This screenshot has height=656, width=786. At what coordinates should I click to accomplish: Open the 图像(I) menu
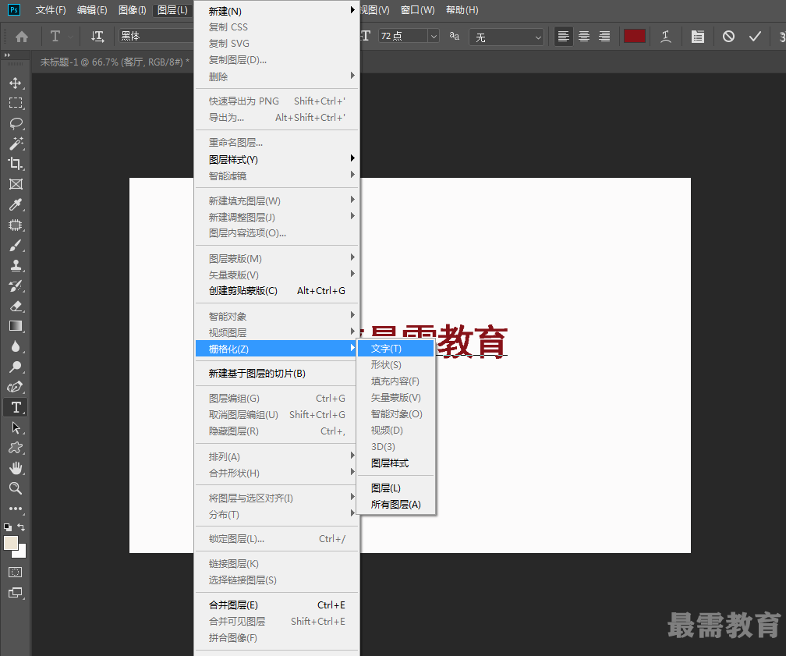pyautogui.click(x=133, y=10)
